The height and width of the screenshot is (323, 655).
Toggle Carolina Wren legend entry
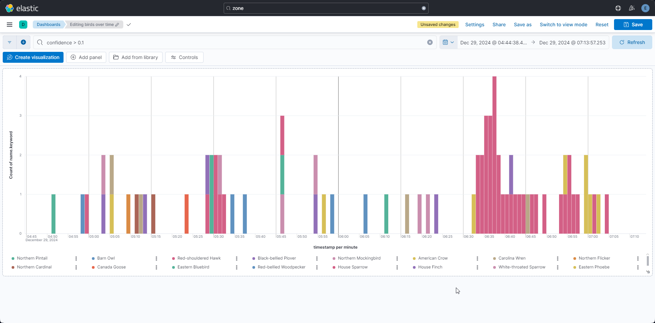tap(512, 258)
